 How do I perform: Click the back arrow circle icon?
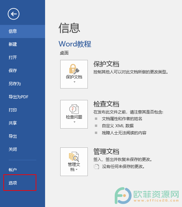(13, 14)
